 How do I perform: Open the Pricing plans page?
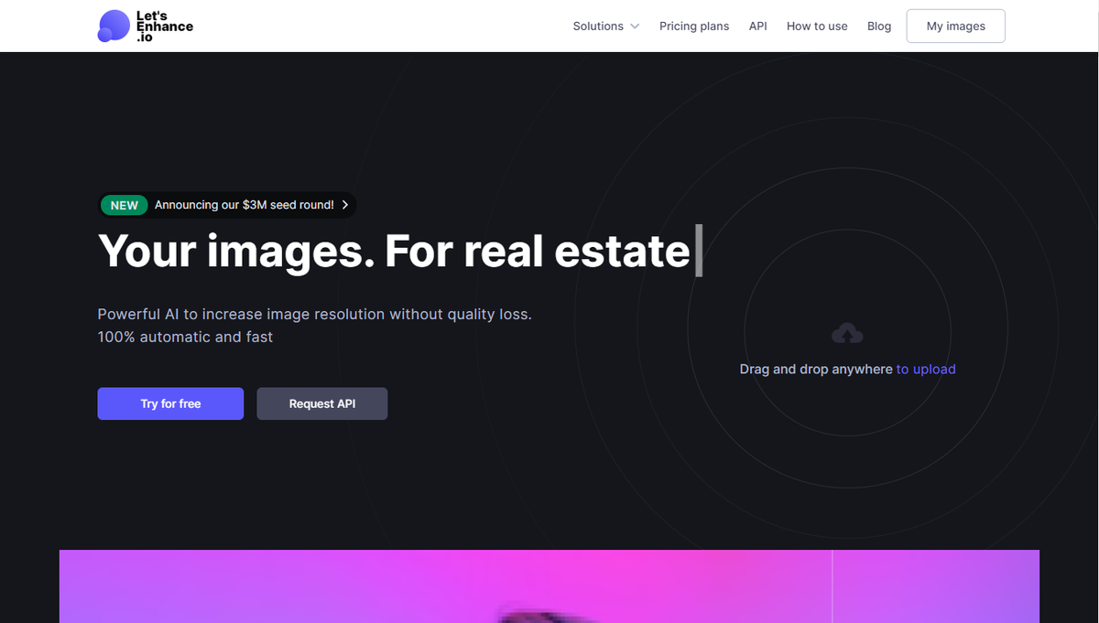coord(694,27)
